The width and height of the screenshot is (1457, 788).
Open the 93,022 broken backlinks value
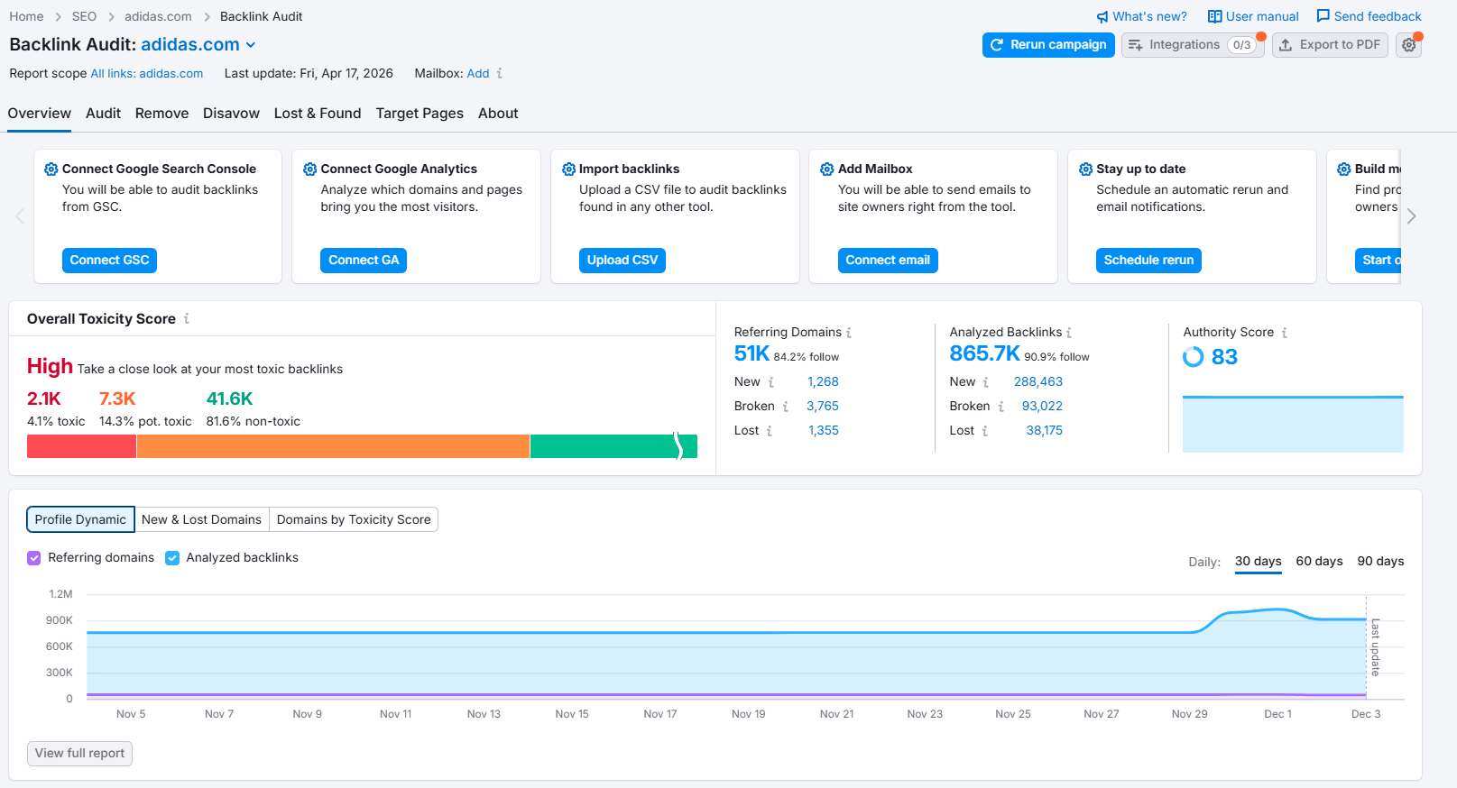[1042, 407]
